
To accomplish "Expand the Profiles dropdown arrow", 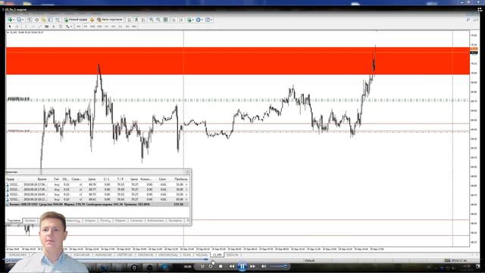I will [x=23, y=20].
